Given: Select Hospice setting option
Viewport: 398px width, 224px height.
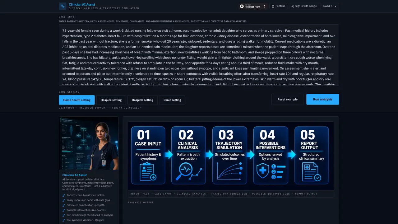Looking at the screenshot, I should point(111,100).
